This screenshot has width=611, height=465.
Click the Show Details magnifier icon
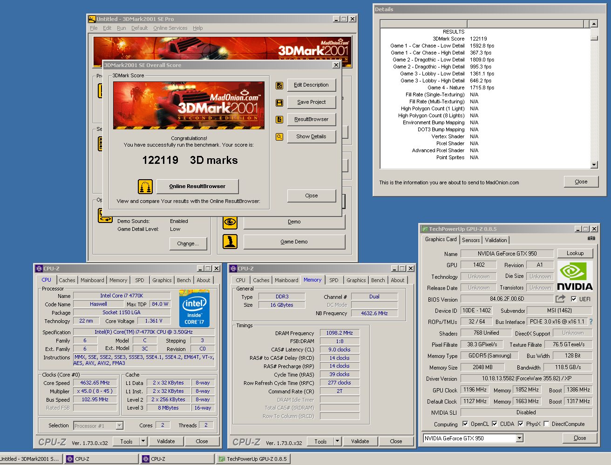[279, 137]
